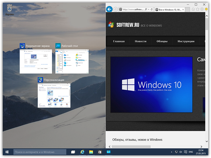Open the Recycle Bin on desktop

[10, 9]
